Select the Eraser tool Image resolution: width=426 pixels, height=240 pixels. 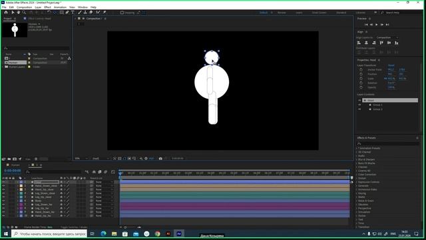[91, 13]
